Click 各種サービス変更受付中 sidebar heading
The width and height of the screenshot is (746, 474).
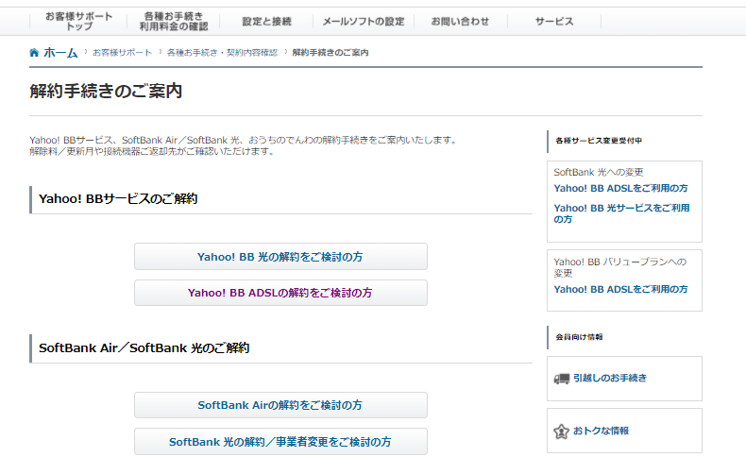(x=599, y=141)
